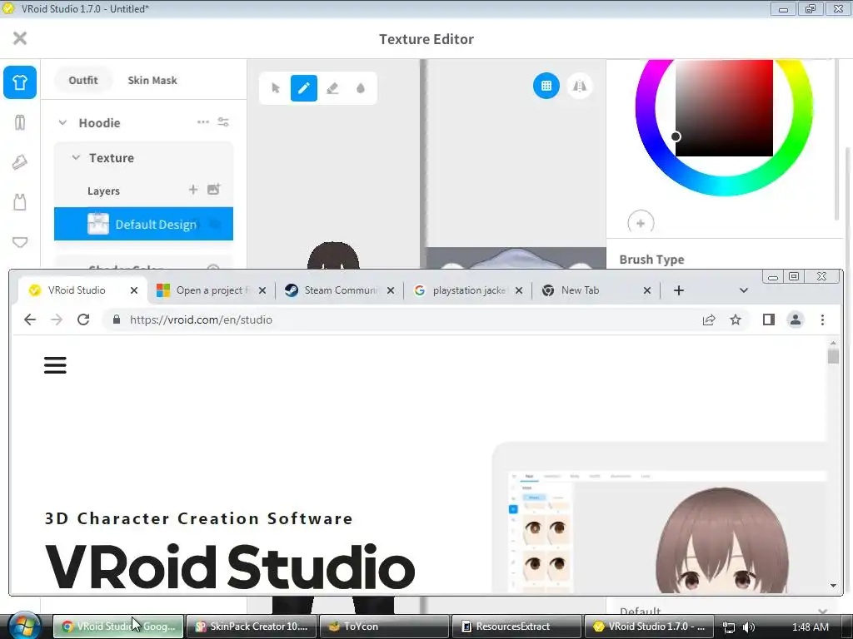Open Chrome three-dot menu
The width and height of the screenshot is (853, 639).
pyautogui.click(x=822, y=319)
